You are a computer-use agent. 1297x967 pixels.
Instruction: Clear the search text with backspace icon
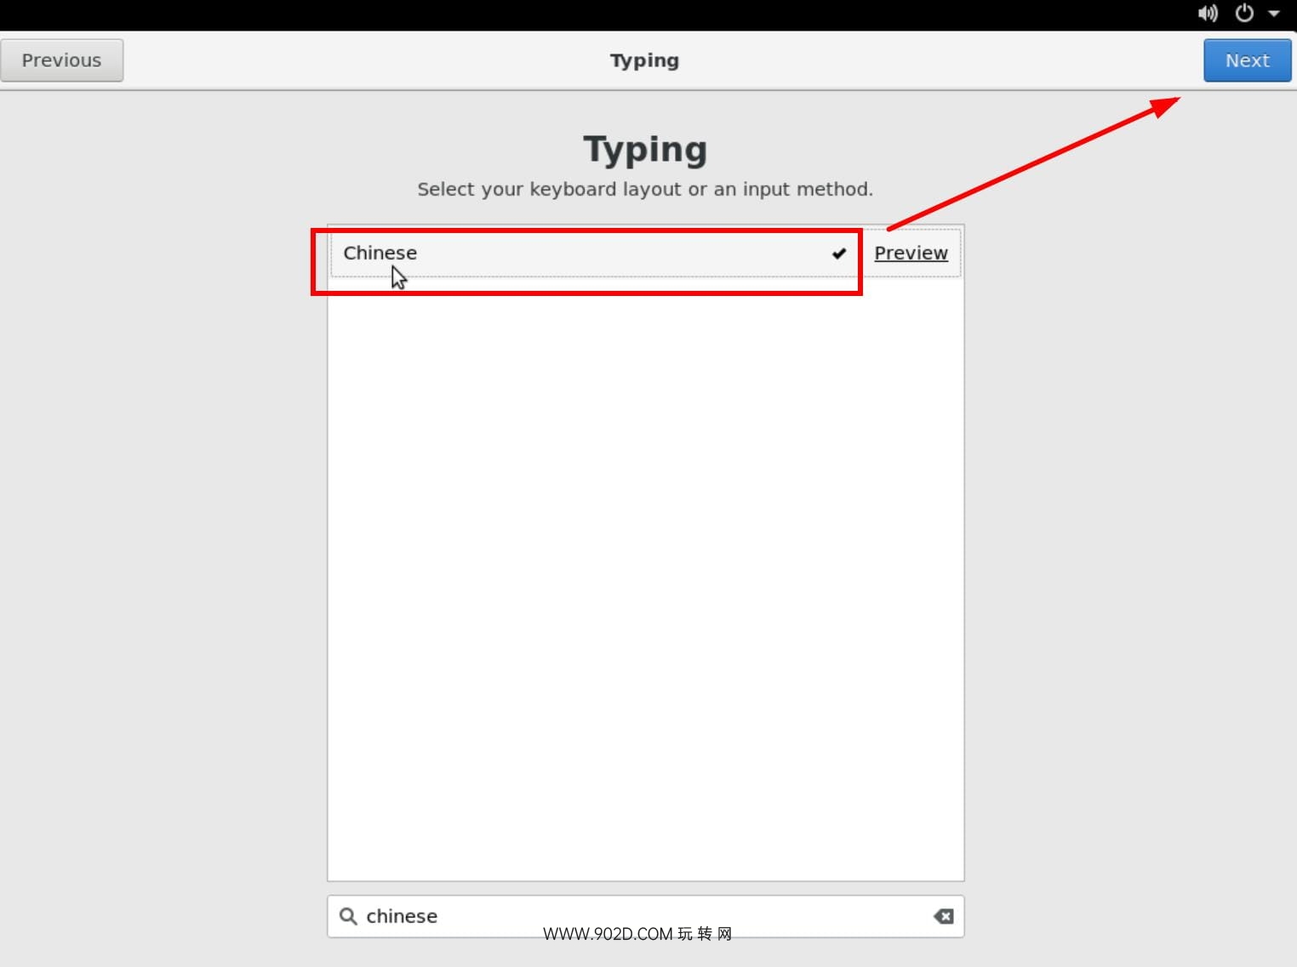click(x=943, y=916)
